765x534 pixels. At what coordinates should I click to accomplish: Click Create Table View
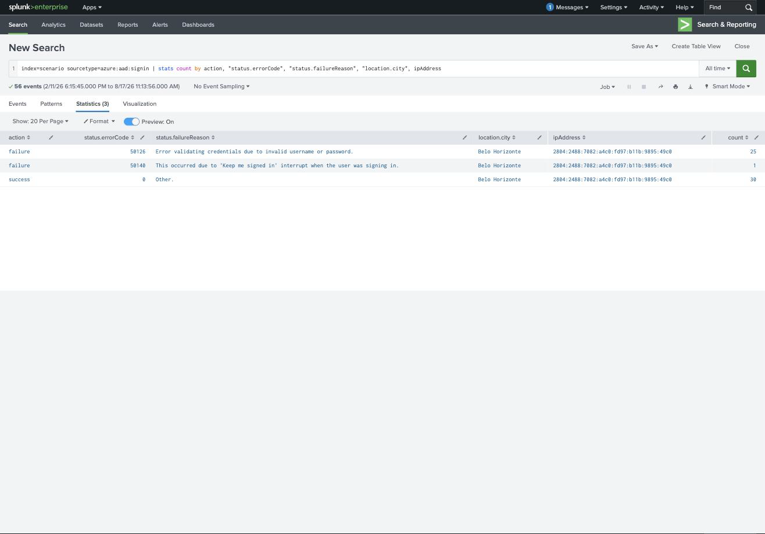(x=696, y=46)
